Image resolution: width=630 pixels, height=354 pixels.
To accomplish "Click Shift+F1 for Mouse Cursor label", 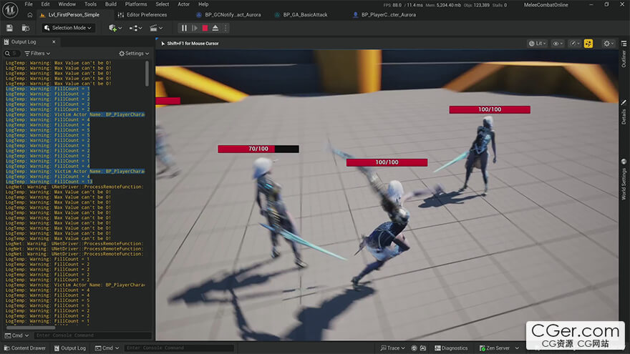I will click(x=193, y=44).
